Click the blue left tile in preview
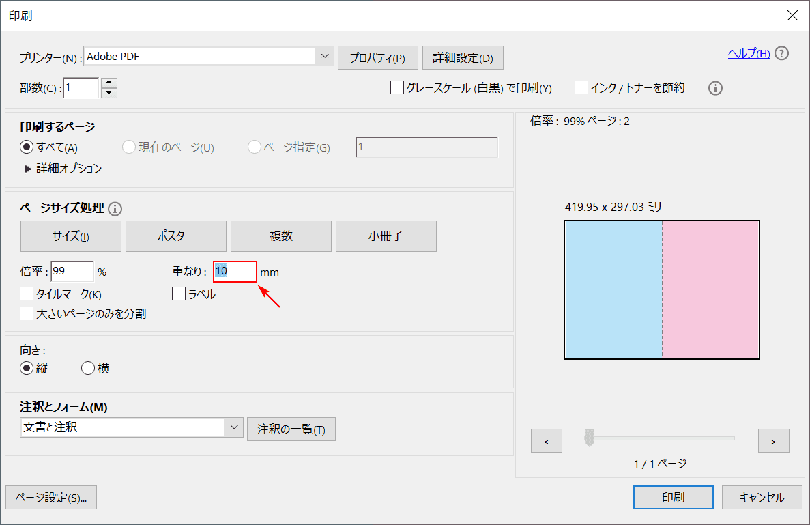Image resolution: width=810 pixels, height=525 pixels. pos(613,290)
